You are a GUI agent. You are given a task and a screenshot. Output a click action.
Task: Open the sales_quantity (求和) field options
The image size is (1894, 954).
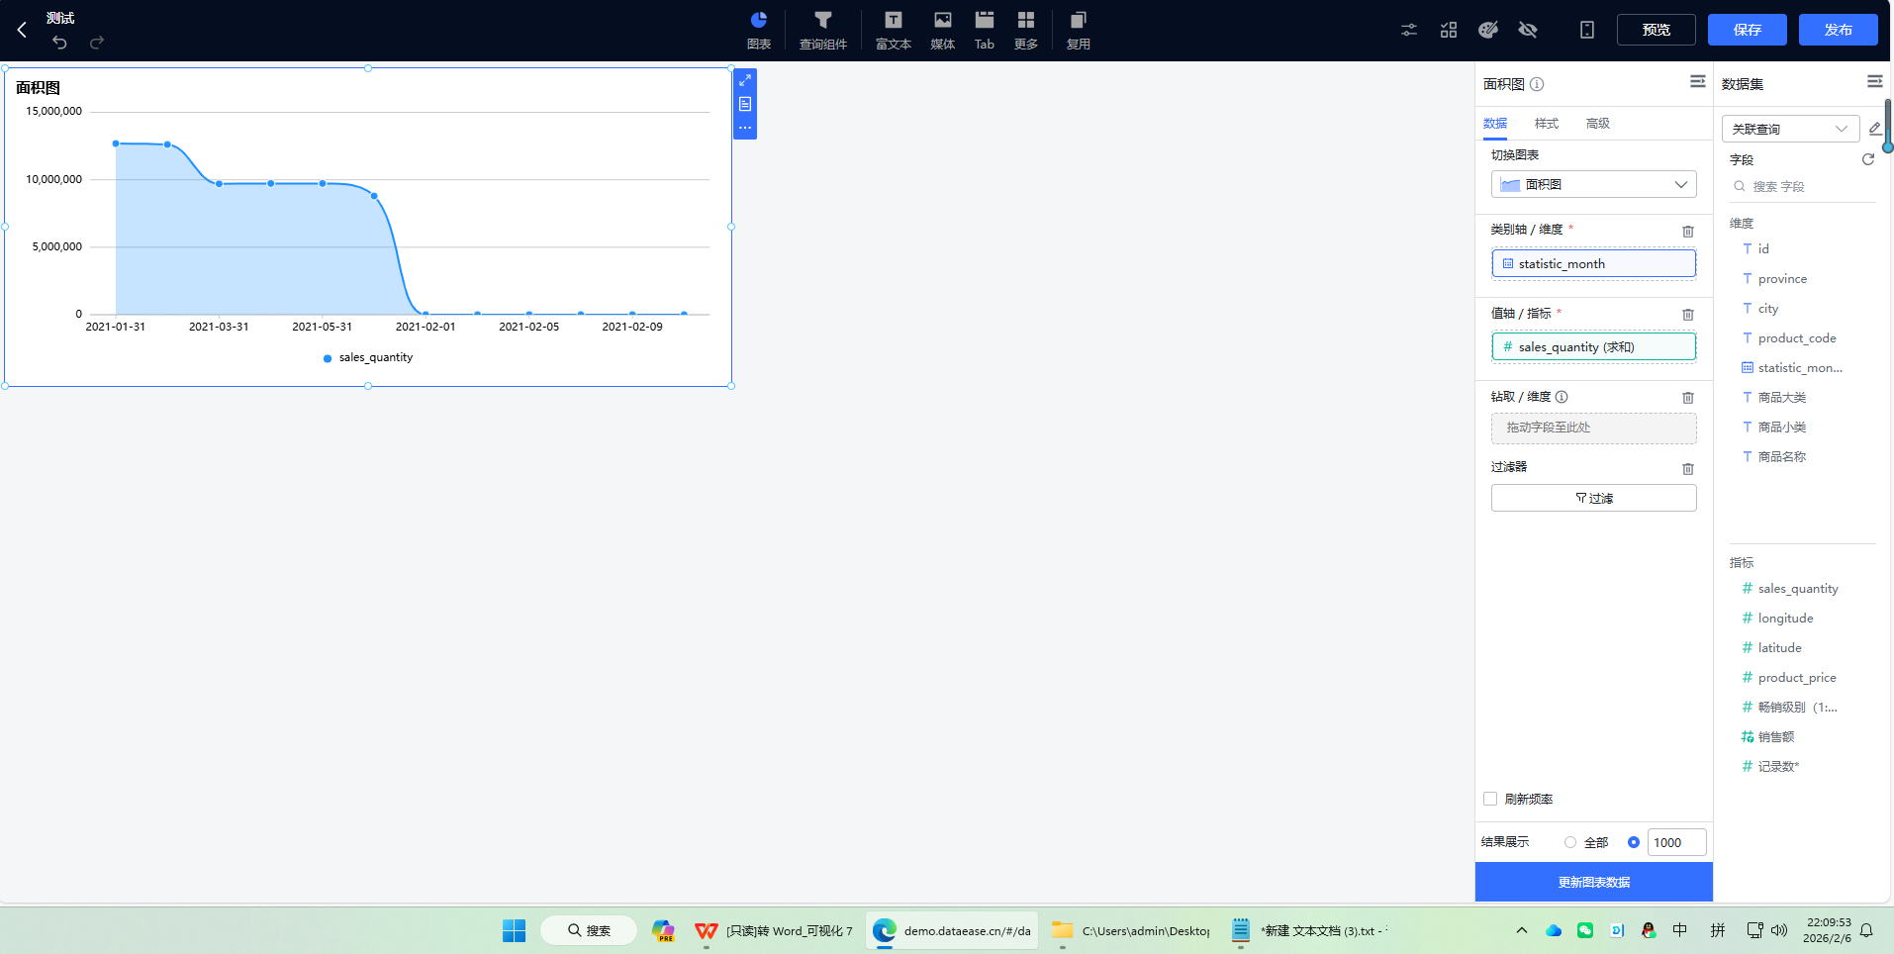coord(1594,347)
